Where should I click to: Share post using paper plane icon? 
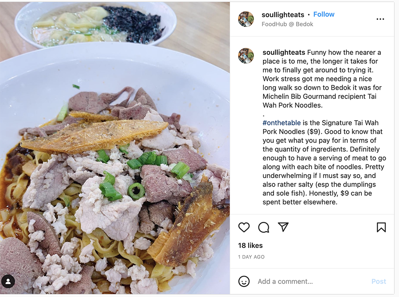point(283,227)
